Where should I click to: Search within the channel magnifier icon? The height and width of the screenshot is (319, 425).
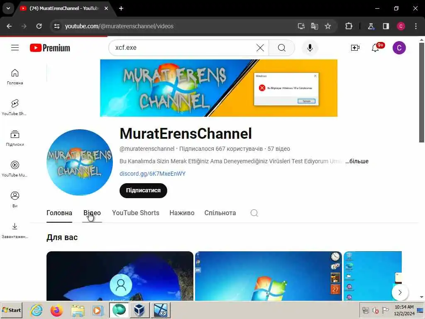(x=254, y=213)
